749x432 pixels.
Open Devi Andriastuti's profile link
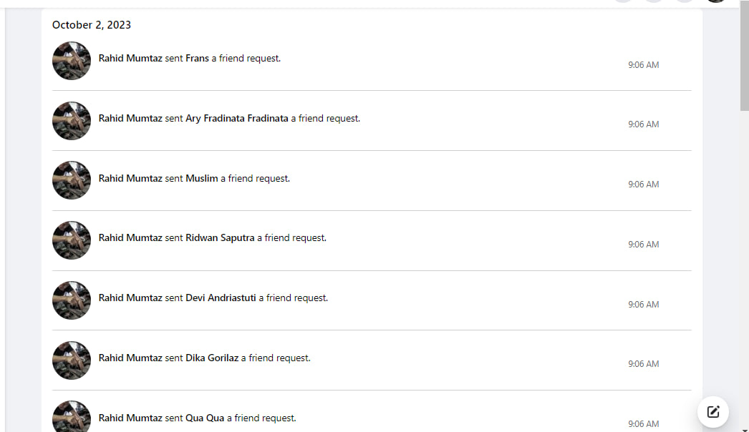click(x=221, y=298)
